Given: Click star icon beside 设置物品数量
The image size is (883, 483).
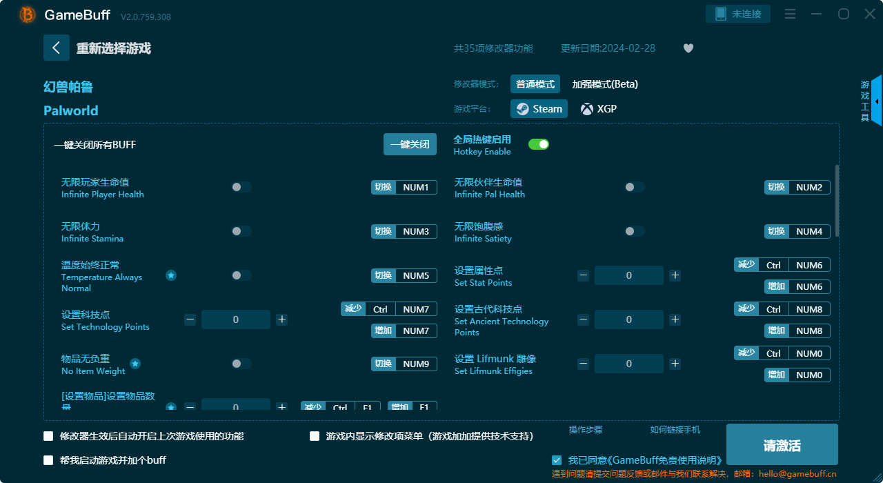Looking at the screenshot, I should [x=171, y=407].
